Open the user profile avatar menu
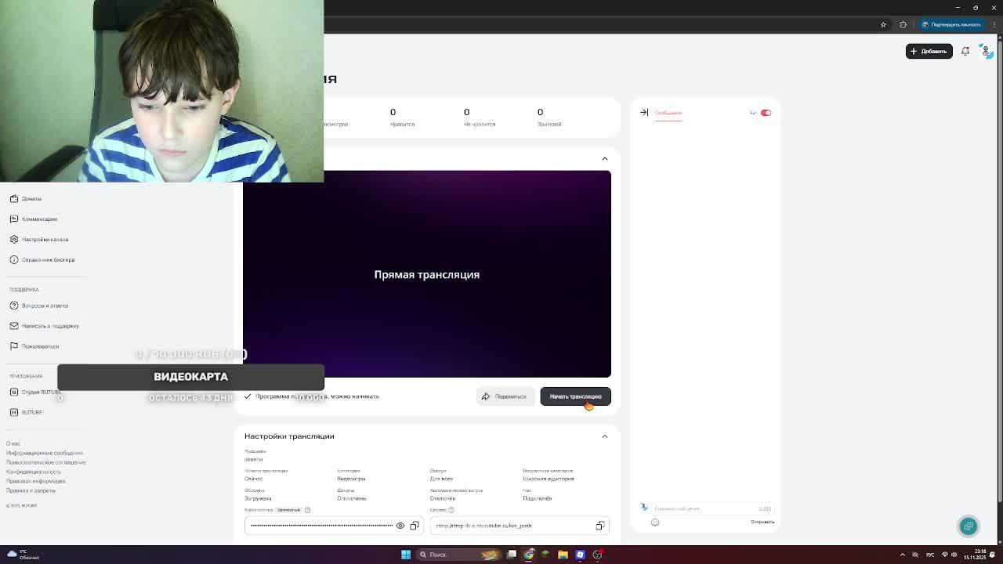This screenshot has width=1003, height=564. pos(986,51)
